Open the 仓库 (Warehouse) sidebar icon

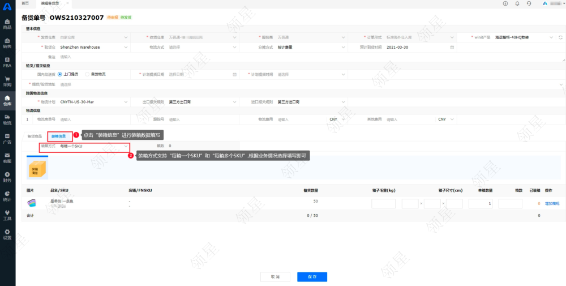7,100
